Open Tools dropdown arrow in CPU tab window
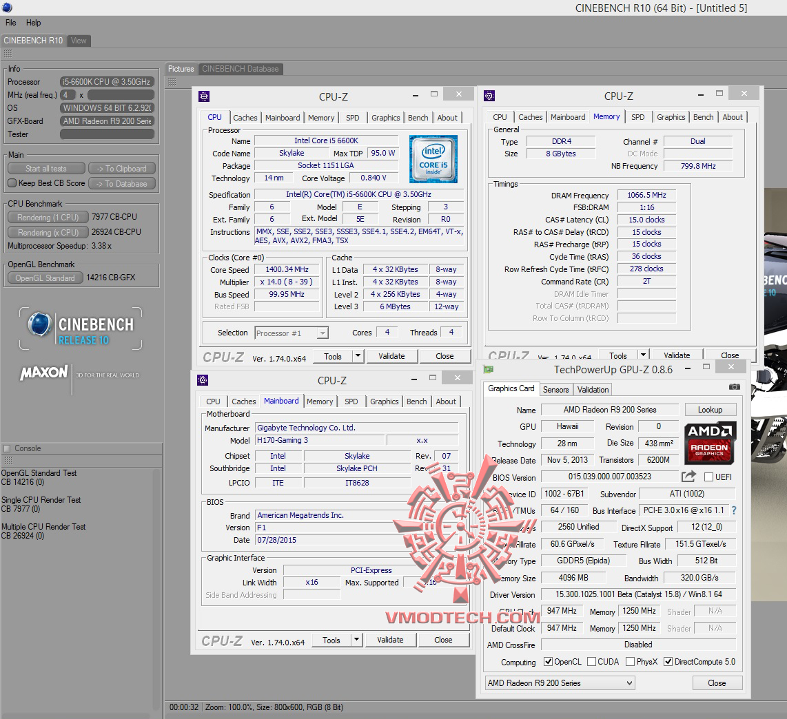 coord(358,356)
